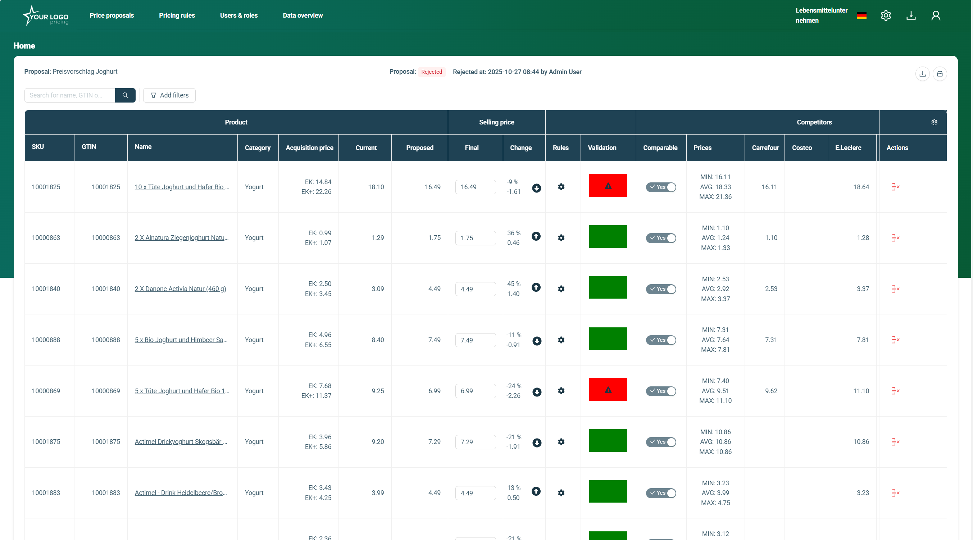973x540 pixels.
Task: Click the Acquisition price column header
Action: 309,148
